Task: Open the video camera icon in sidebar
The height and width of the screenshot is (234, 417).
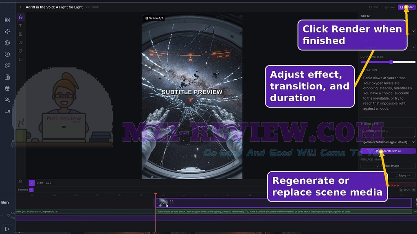Action: [7, 111]
